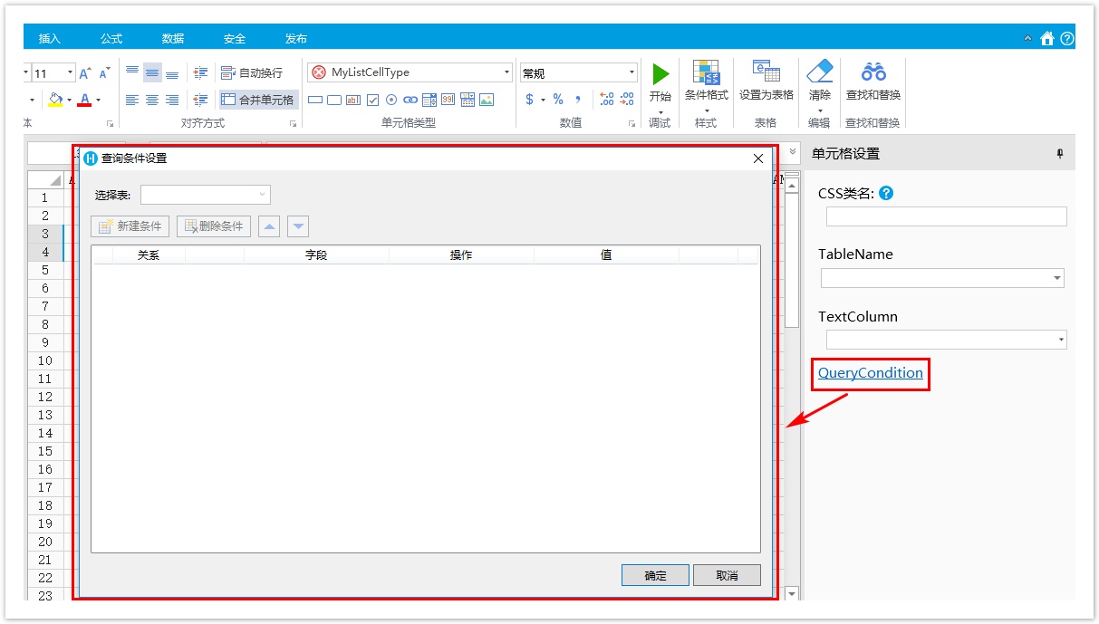Select the hyperlink cell type icon
The image size is (1099, 624).
coord(410,101)
